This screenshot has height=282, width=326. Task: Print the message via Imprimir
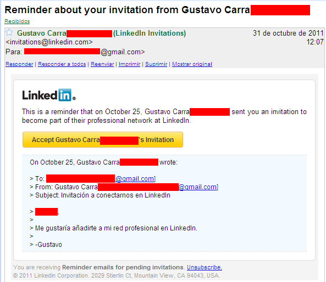click(x=130, y=64)
